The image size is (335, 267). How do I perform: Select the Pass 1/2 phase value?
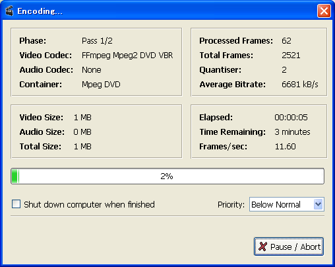click(x=97, y=41)
